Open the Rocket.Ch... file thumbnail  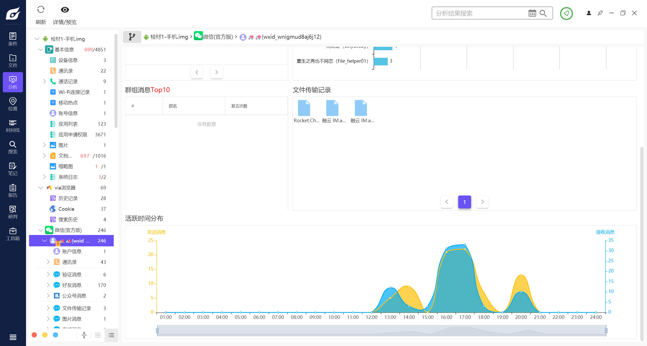coord(304,108)
